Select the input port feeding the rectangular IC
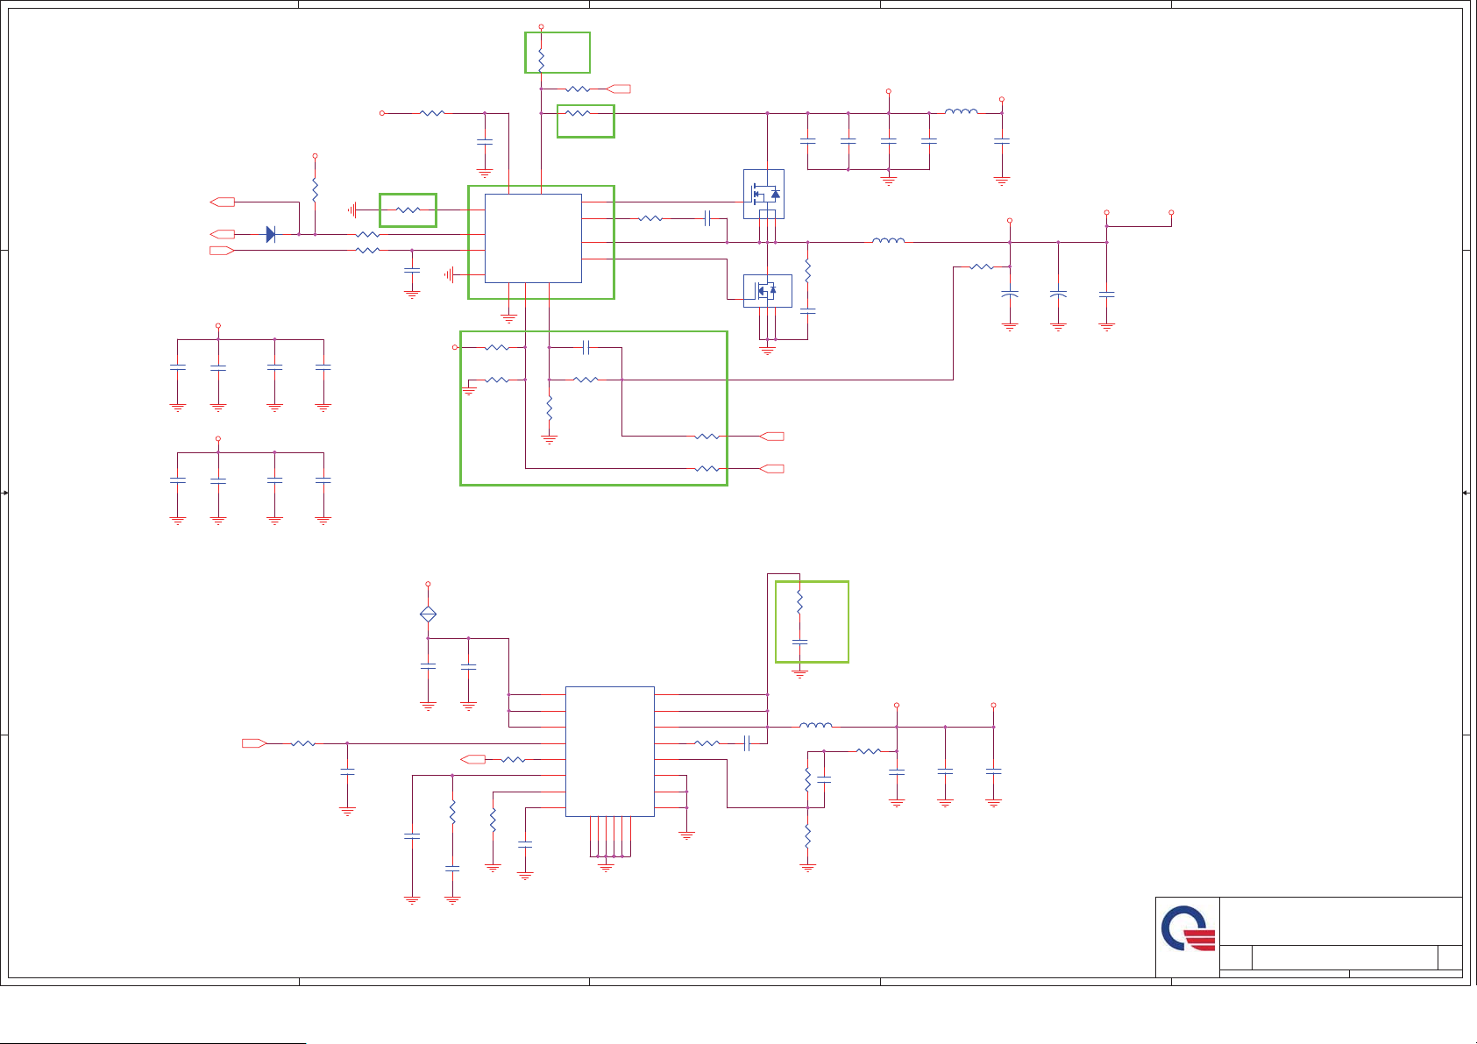The image size is (1477, 1044). [x=254, y=743]
